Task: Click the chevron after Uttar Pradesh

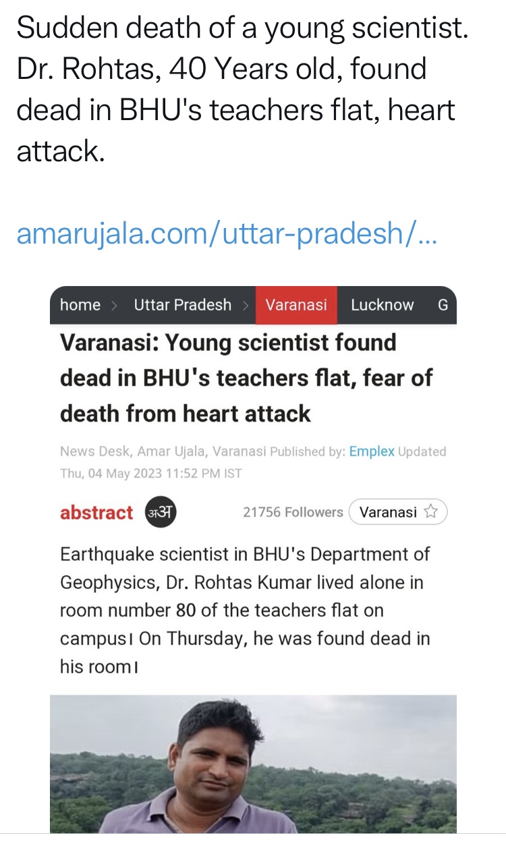Action: [246, 306]
